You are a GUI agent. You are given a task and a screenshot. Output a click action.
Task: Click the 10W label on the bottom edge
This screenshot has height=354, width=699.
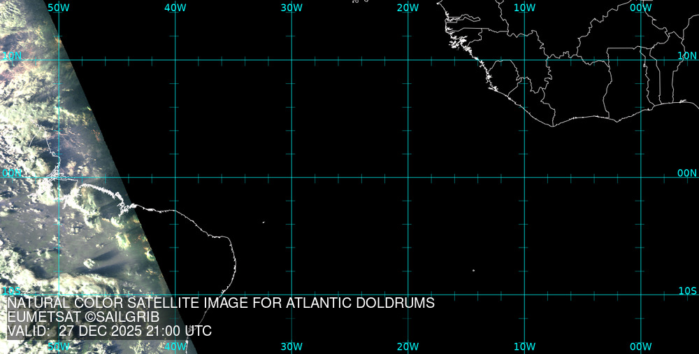(x=524, y=346)
